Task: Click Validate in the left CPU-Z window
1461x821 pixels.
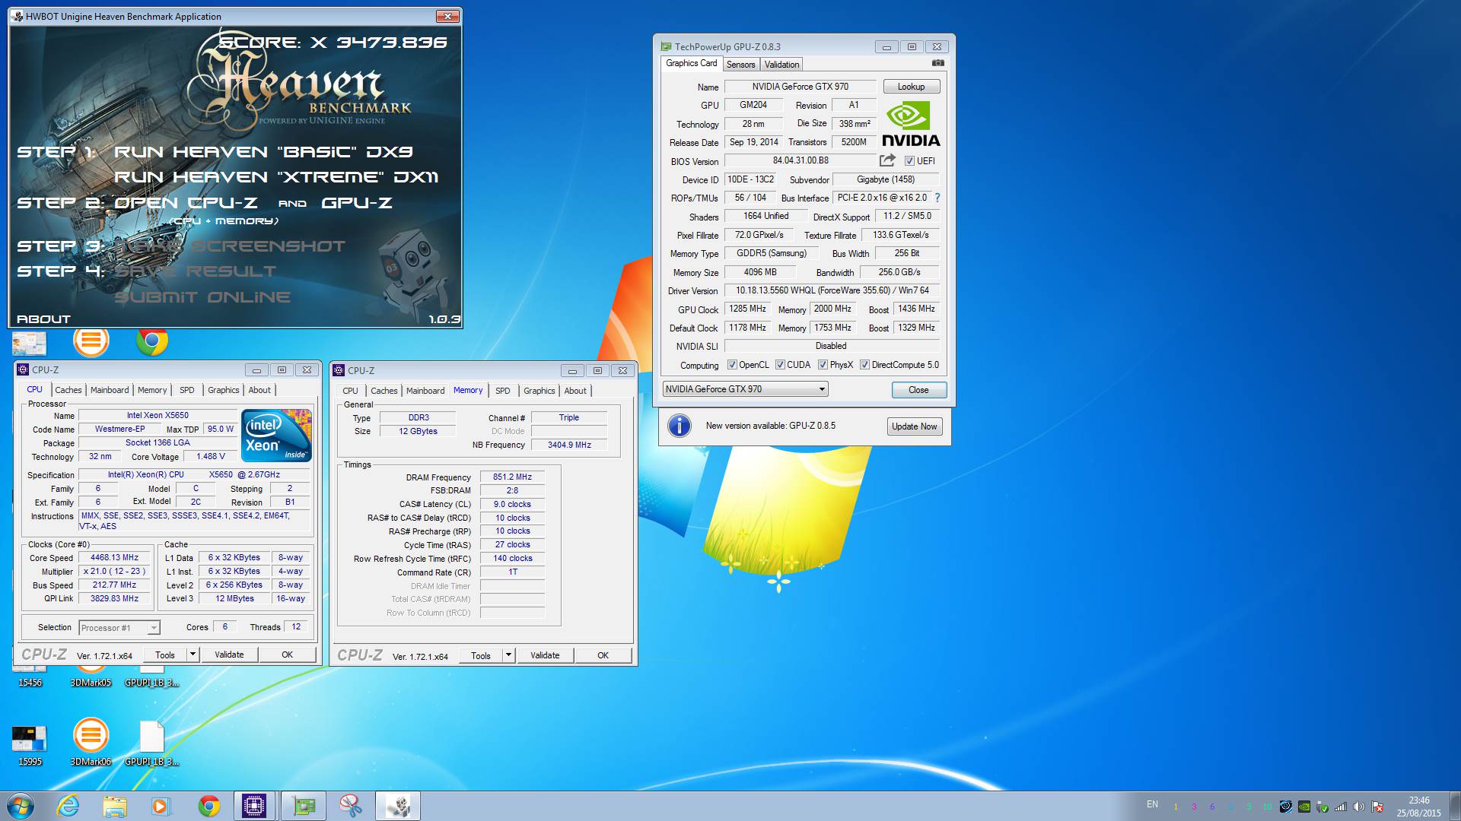Action: point(229,655)
